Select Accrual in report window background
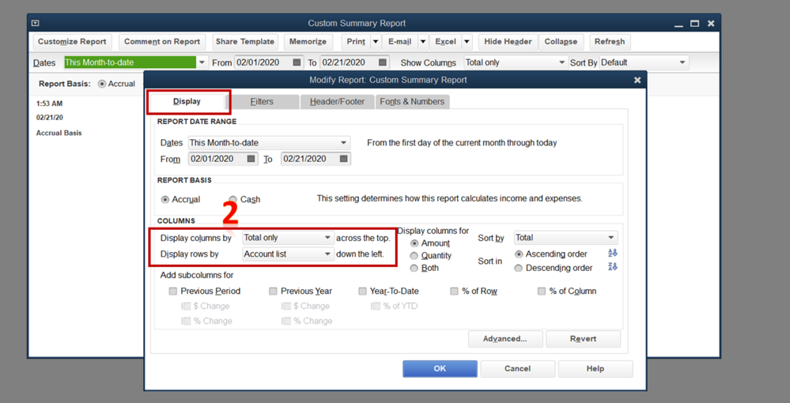 click(102, 84)
